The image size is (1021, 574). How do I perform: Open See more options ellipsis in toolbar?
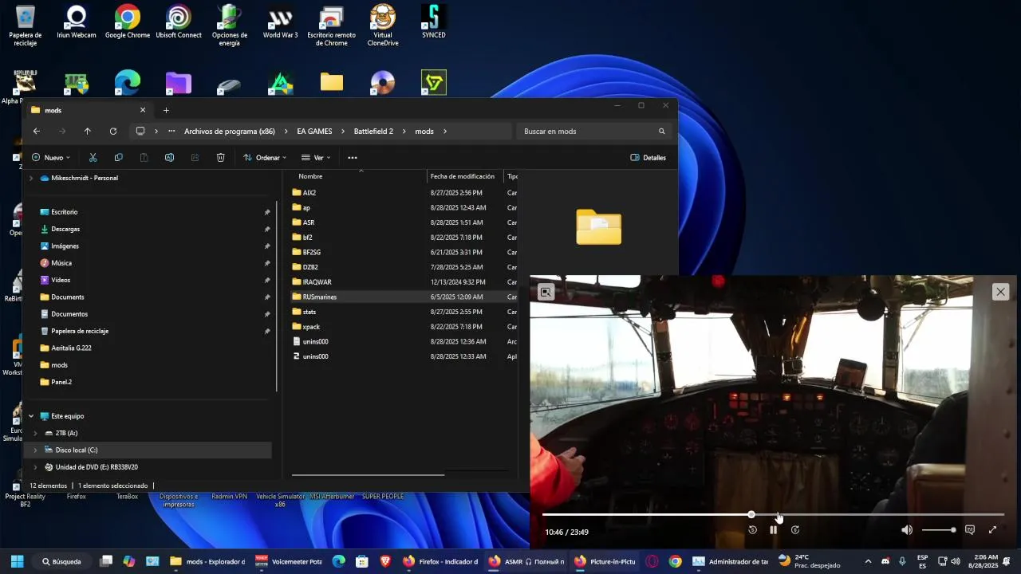point(352,158)
